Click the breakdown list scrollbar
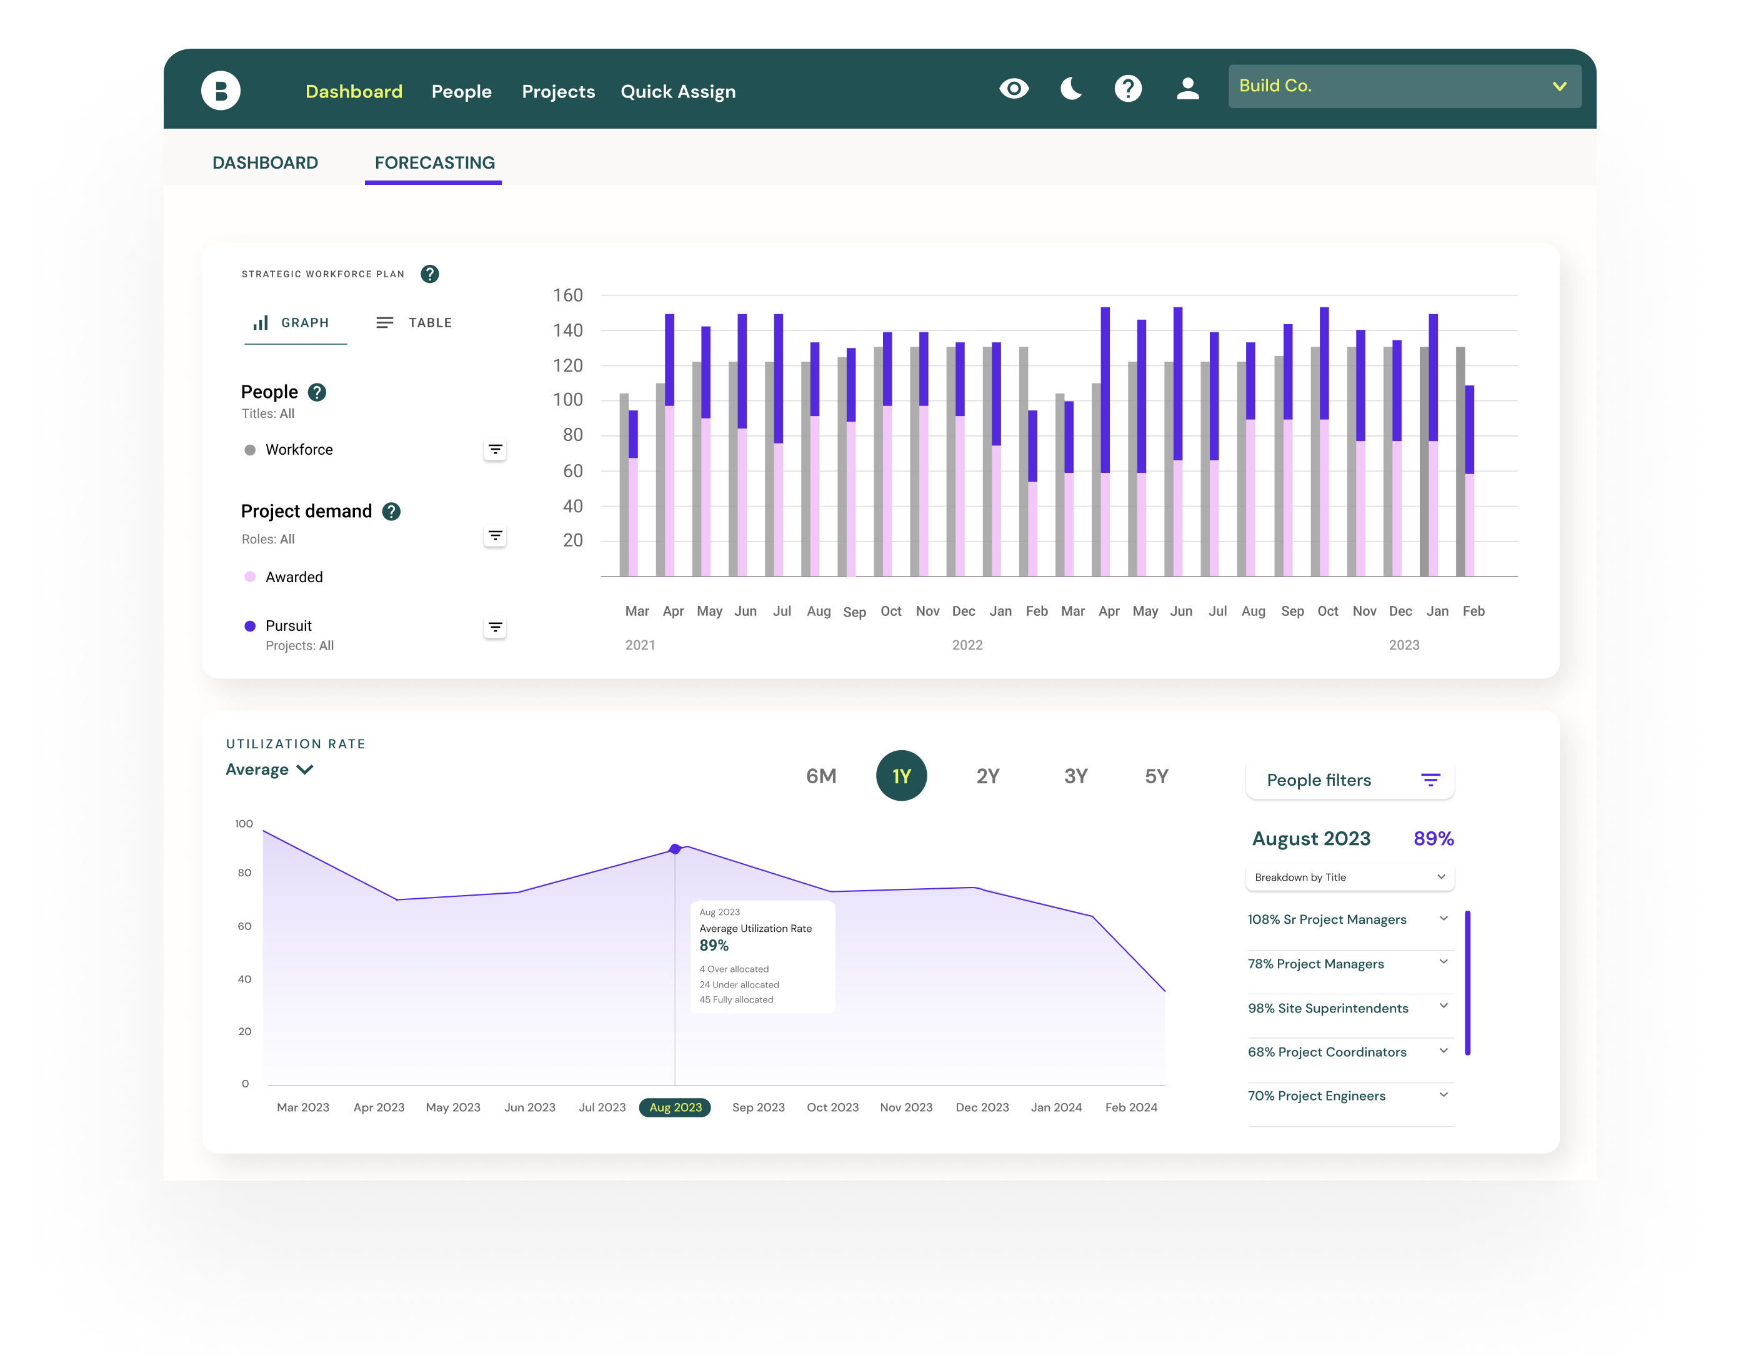 click(1467, 983)
